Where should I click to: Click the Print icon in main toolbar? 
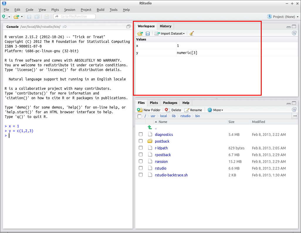46,17
